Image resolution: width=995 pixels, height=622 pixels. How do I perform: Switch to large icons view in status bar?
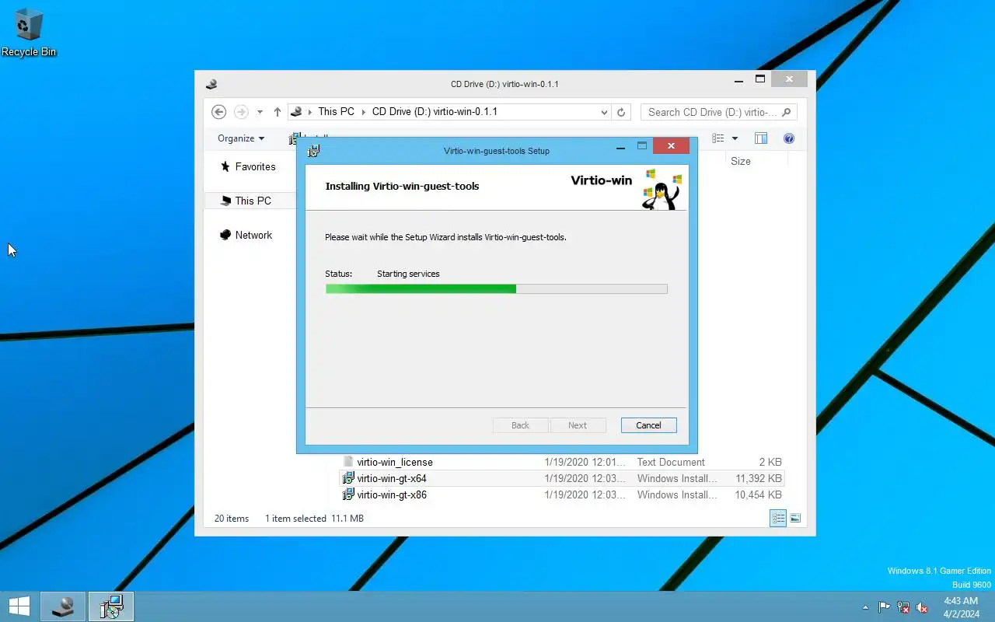pyautogui.click(x=795, y=518)
